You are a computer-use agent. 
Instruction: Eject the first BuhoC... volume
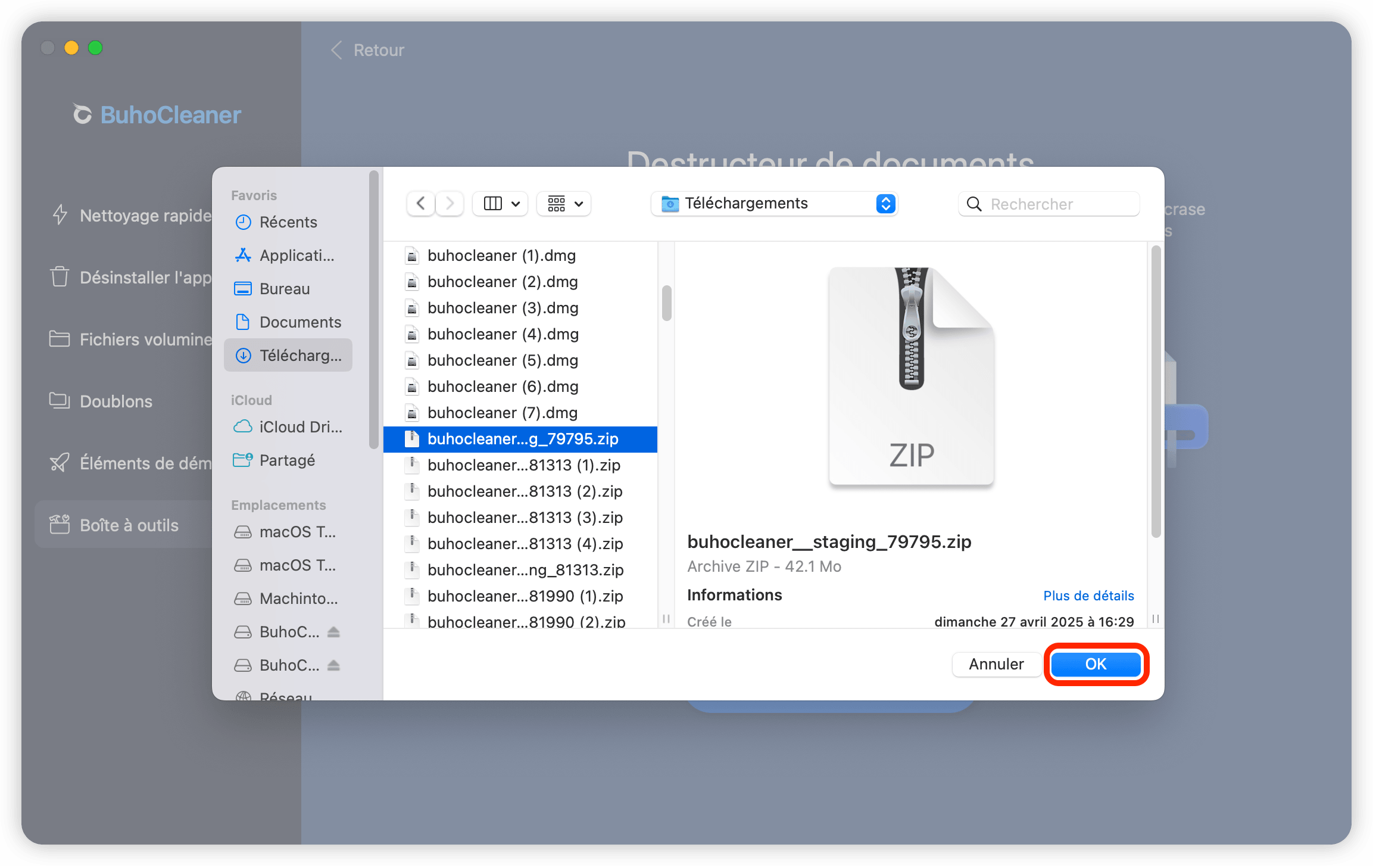tap(334, 632)
